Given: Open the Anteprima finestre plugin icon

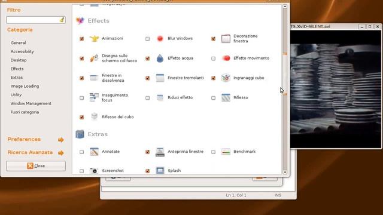Looking at the screenshot, I should click(160, 152).
